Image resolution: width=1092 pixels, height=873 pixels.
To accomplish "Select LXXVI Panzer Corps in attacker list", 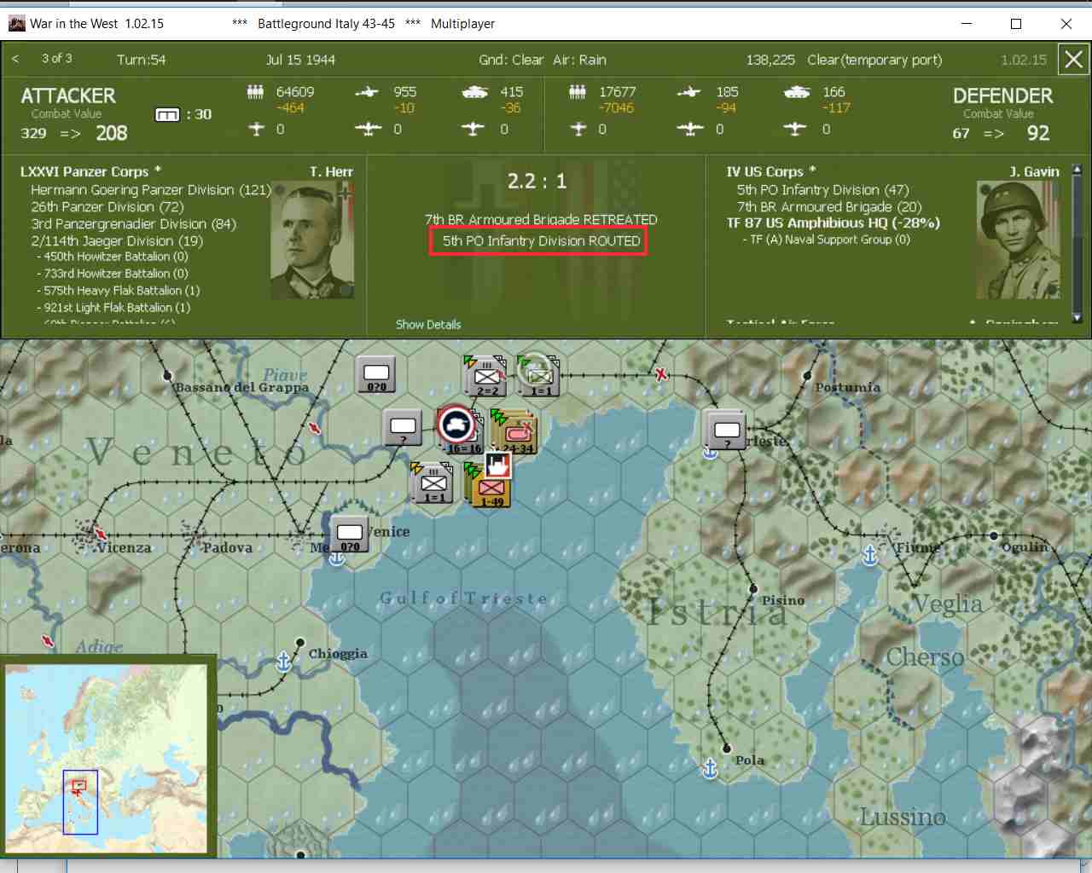I will [x=90, y=171].
